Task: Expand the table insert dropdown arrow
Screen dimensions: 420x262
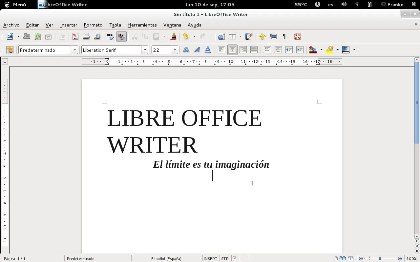Action: (241, 36)
